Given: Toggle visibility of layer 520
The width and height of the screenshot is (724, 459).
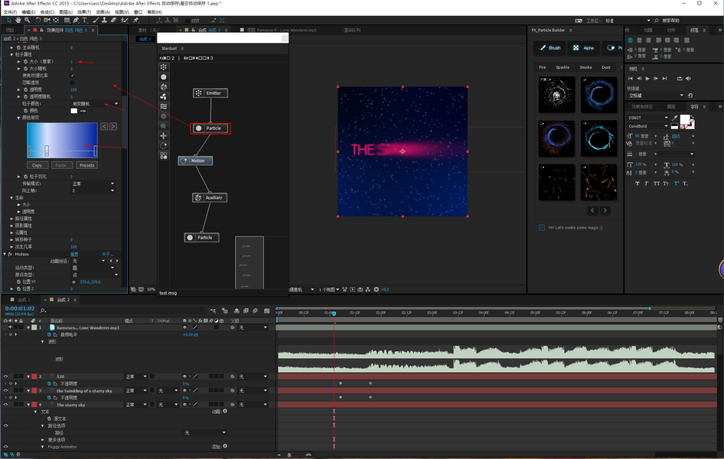Looking at the screenshot, I should [5, 376].
